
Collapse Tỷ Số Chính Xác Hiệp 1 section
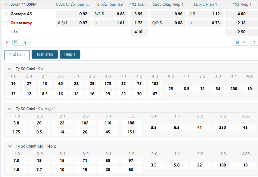click(x=10, y=109)
